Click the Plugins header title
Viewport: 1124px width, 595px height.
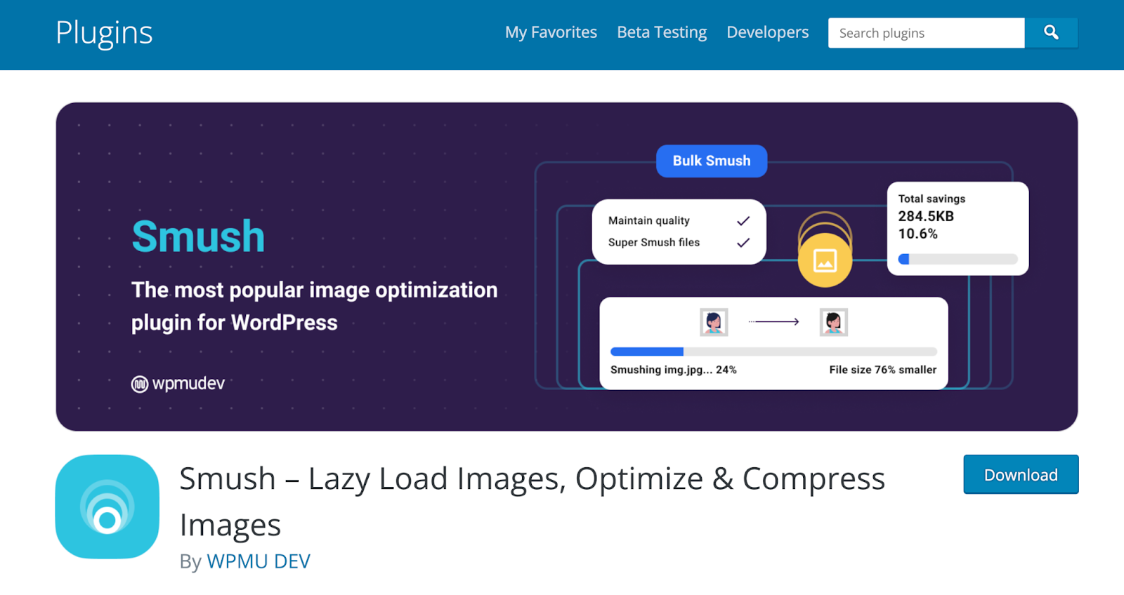tap(104, 33)
